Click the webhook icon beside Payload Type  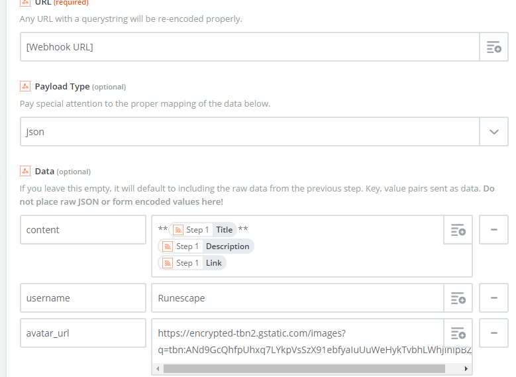[x=25, y=87]
